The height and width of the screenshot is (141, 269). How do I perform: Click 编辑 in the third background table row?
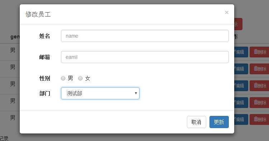point(241,86)
